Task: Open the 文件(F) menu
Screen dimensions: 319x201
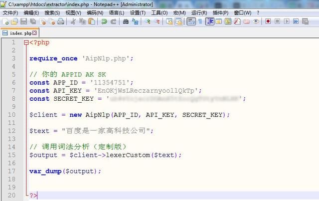Action: [10, 12]
